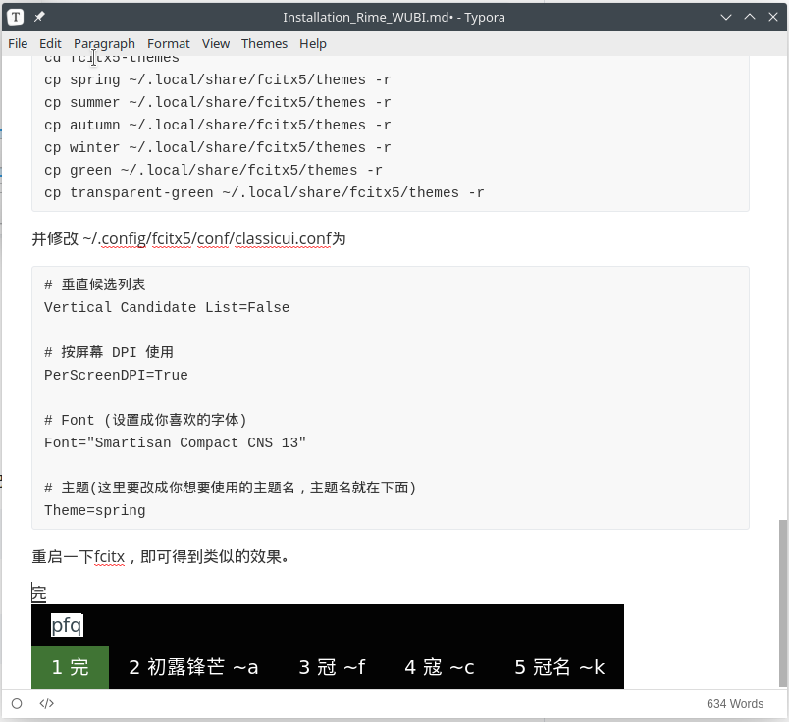The image size is (789, 722).
Task: Open the View menu
Action: 216,44
